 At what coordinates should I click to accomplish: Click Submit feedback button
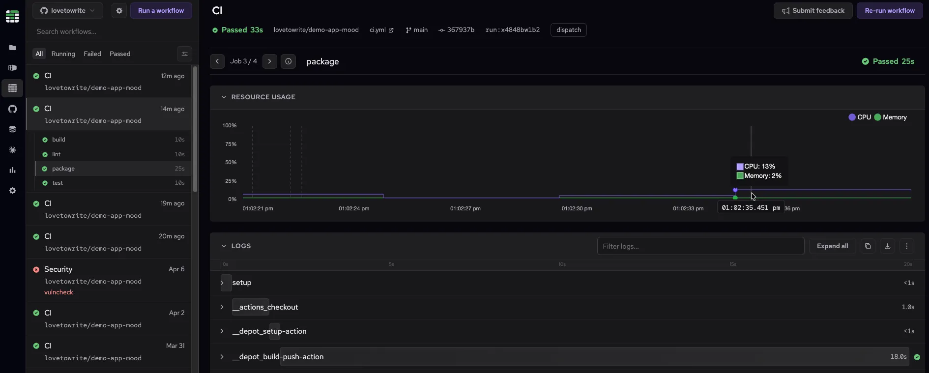click(813, 10)
